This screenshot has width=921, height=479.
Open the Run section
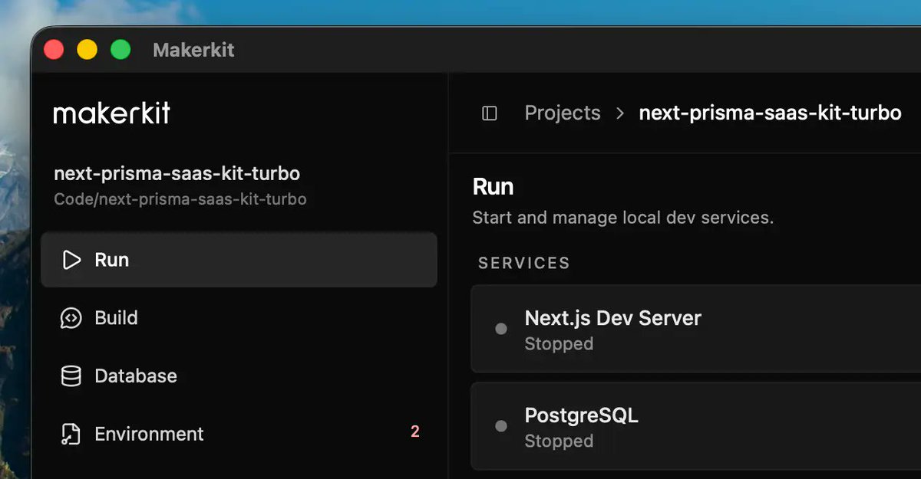pyautogui.click(x=239, y=260)
